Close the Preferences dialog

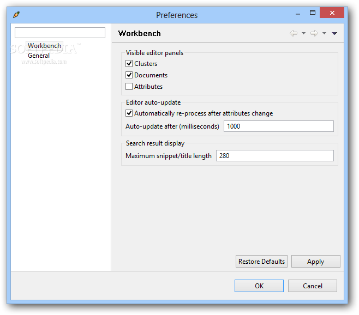pyautogui.click(x=332, y=13)
